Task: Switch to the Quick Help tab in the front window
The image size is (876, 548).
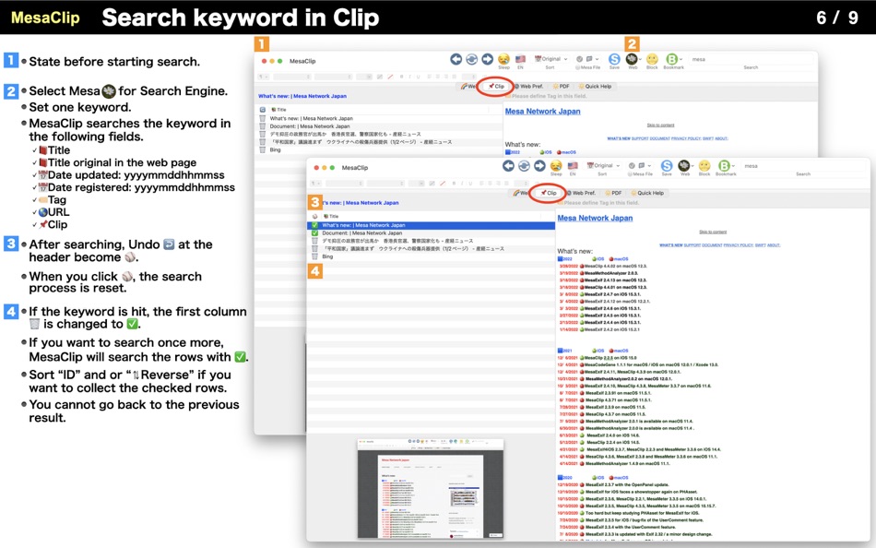Action: click(647, 193)
